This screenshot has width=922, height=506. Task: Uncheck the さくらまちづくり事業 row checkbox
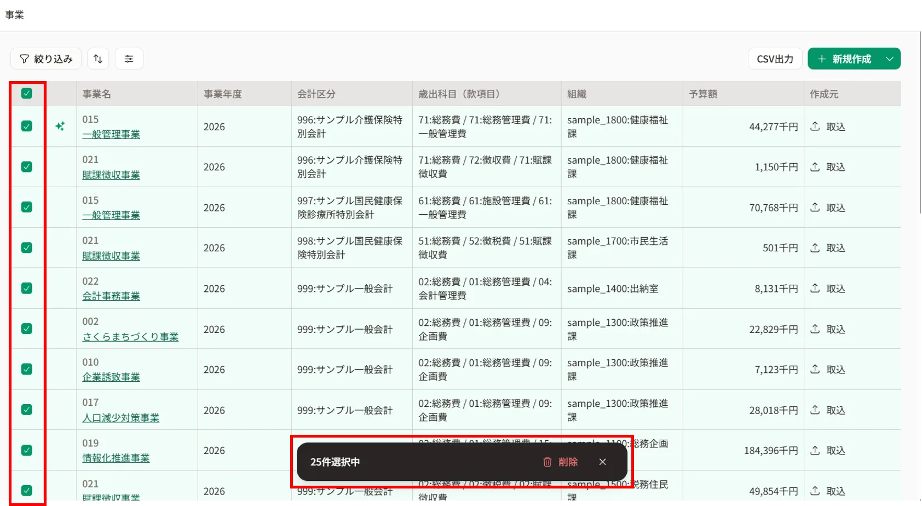[26, 329]
